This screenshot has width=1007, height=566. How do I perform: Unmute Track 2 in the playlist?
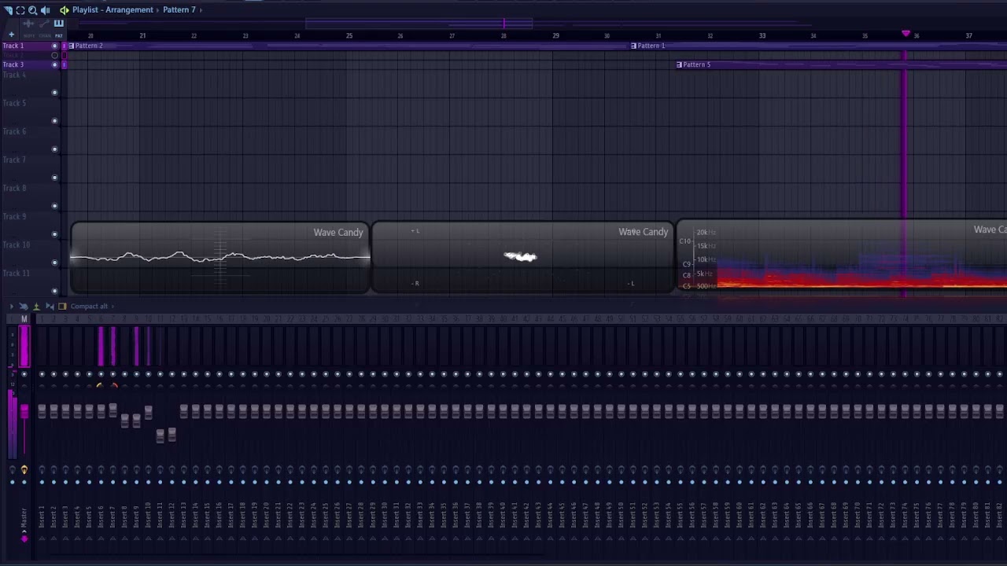click(54, 55)
